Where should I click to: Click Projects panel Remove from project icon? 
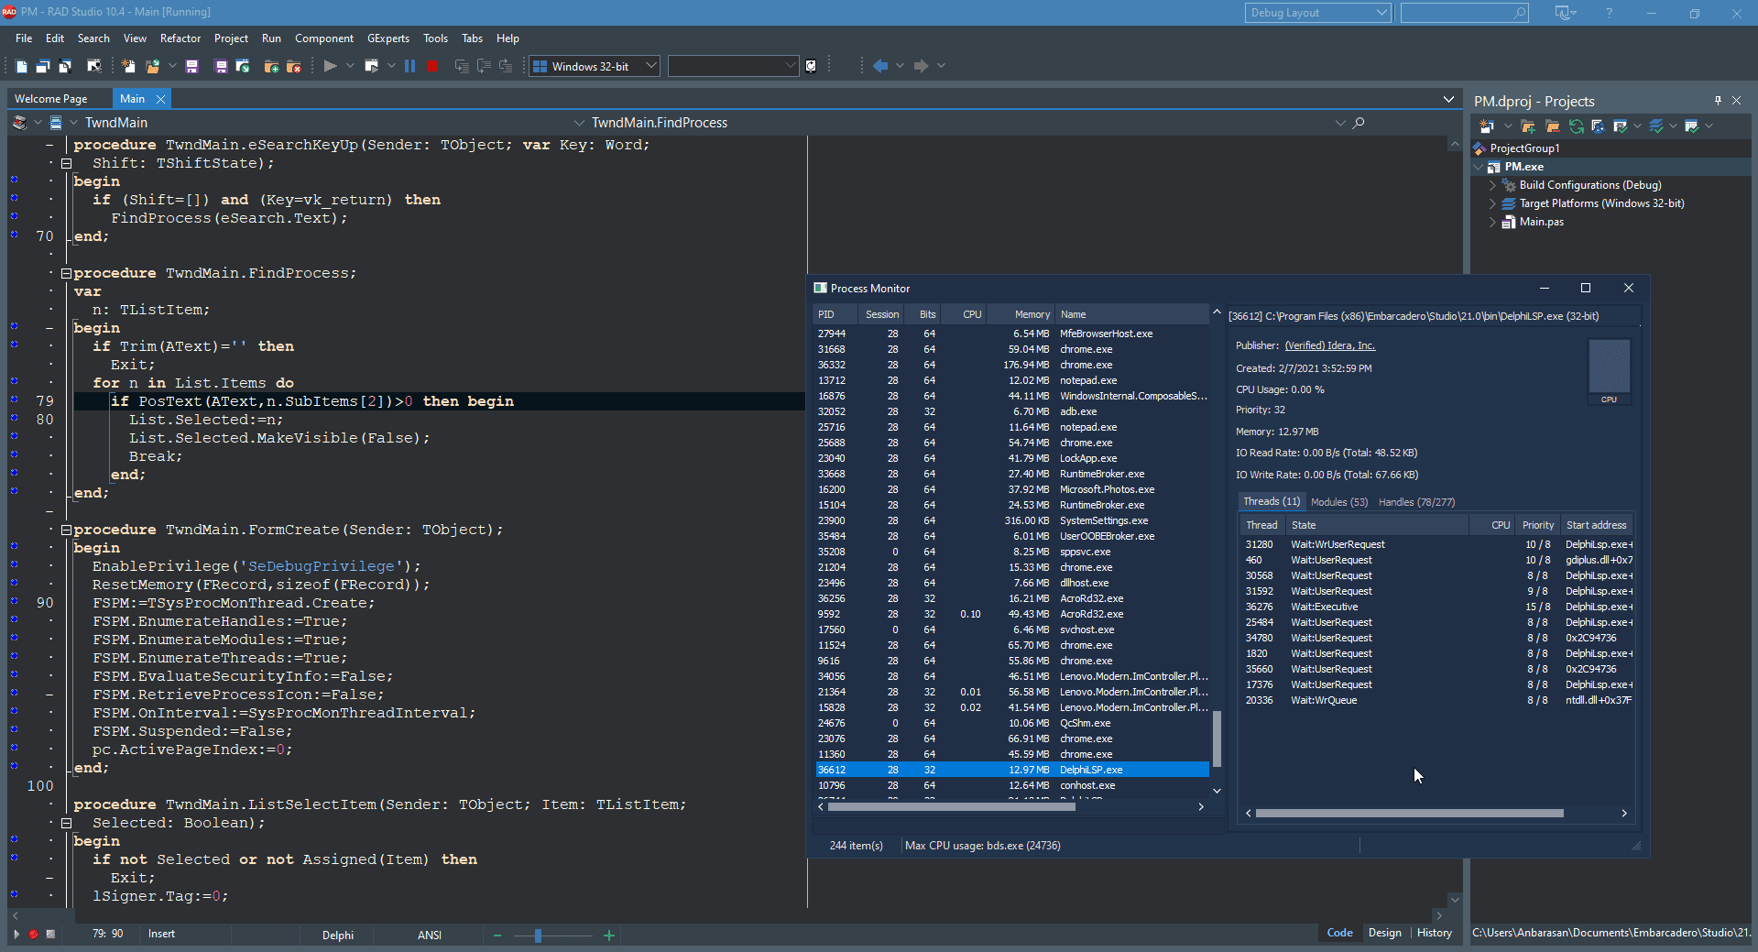[1552, 126]
